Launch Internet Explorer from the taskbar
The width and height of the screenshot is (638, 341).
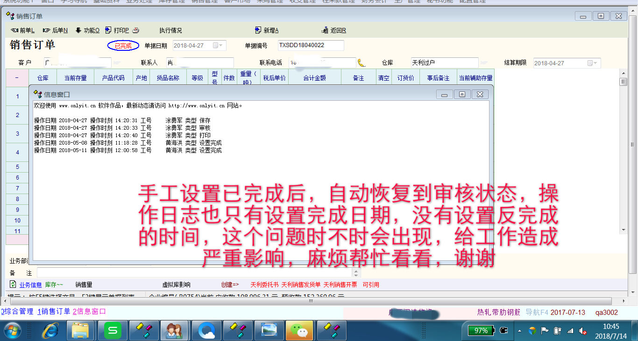click(x=50, y=331)
